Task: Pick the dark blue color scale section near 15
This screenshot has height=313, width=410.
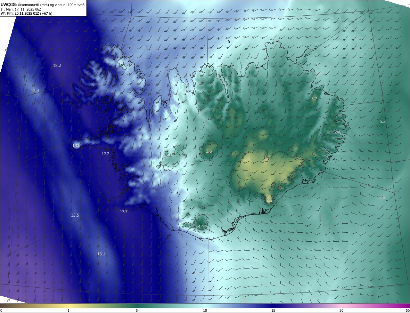Action: pyautogui.click(x=273, y=306)
